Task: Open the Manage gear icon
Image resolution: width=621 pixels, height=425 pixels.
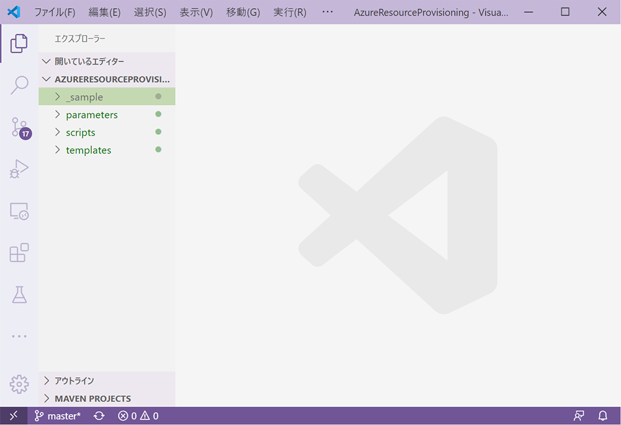Action: [x=19, y=384]
